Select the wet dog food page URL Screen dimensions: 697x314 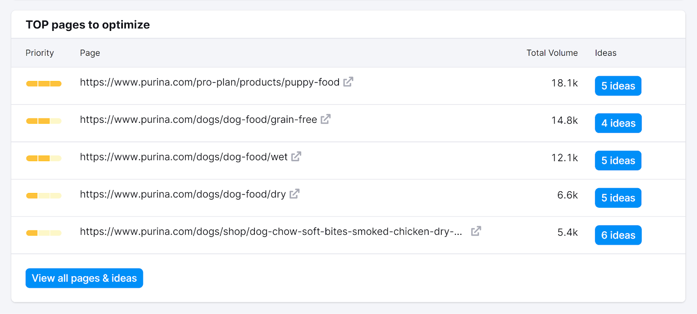[183, 157]
